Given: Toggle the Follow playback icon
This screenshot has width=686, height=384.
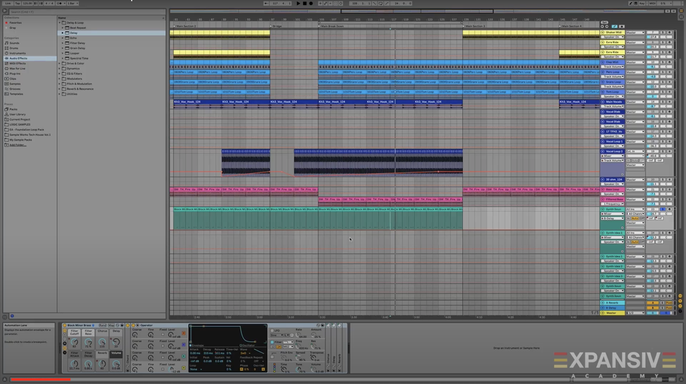Looking at the screenshot, I should (266, 3).
